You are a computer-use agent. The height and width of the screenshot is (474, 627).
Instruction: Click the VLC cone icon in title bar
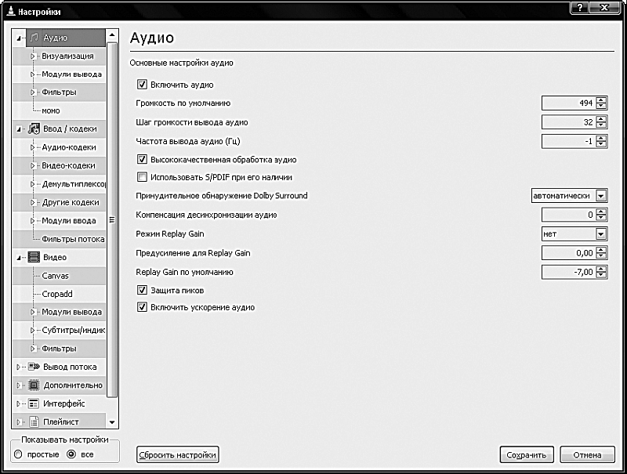[11, 11]
